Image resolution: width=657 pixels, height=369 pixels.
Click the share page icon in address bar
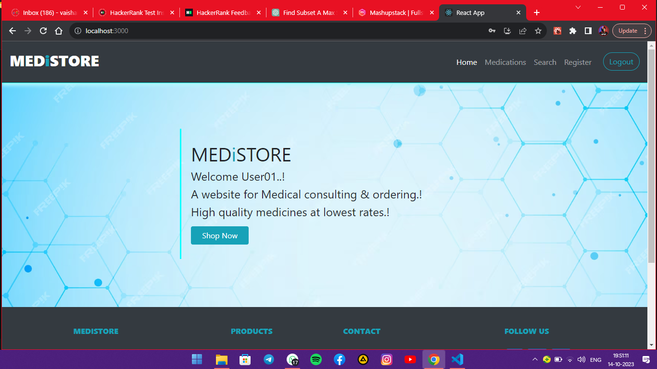pos(523,31)
